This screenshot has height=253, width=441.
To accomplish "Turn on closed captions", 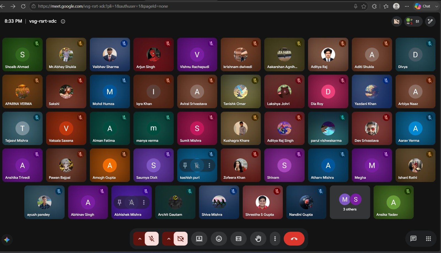I will tap(239, 239).
